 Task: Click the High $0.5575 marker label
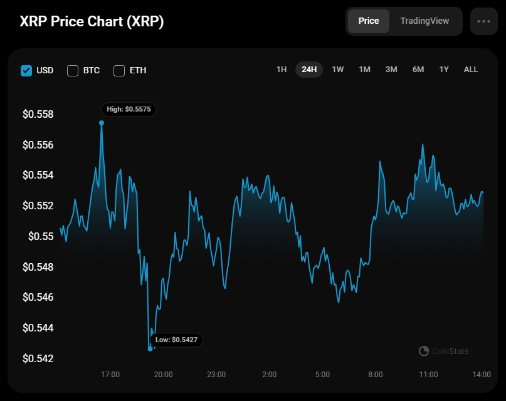pyautogui.click(x=129, y=109)
